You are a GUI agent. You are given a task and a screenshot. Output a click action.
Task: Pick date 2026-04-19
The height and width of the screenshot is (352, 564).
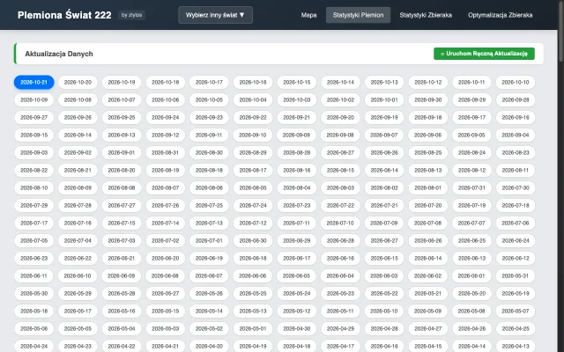[253, 346]
